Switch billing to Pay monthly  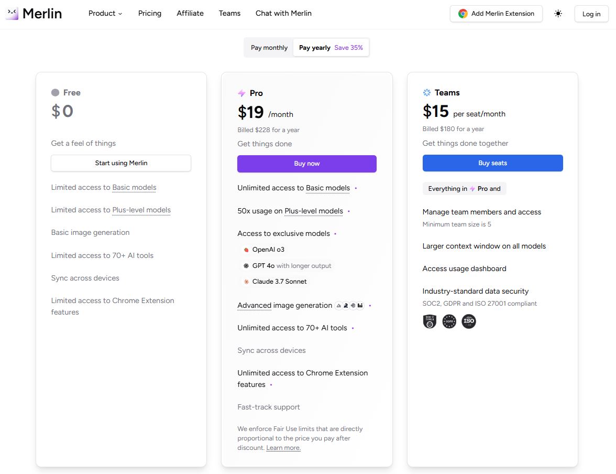pos(269,47)
